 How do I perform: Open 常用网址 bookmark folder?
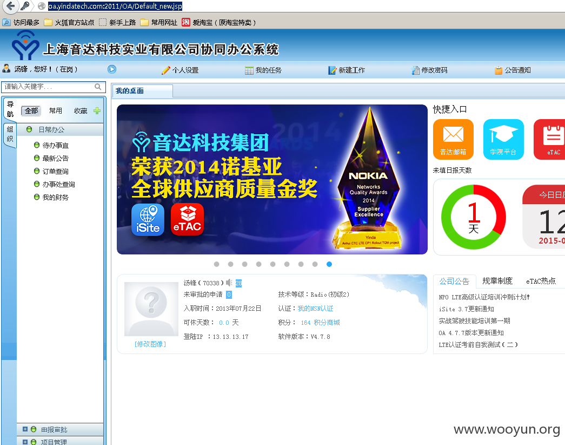(159, 22)
